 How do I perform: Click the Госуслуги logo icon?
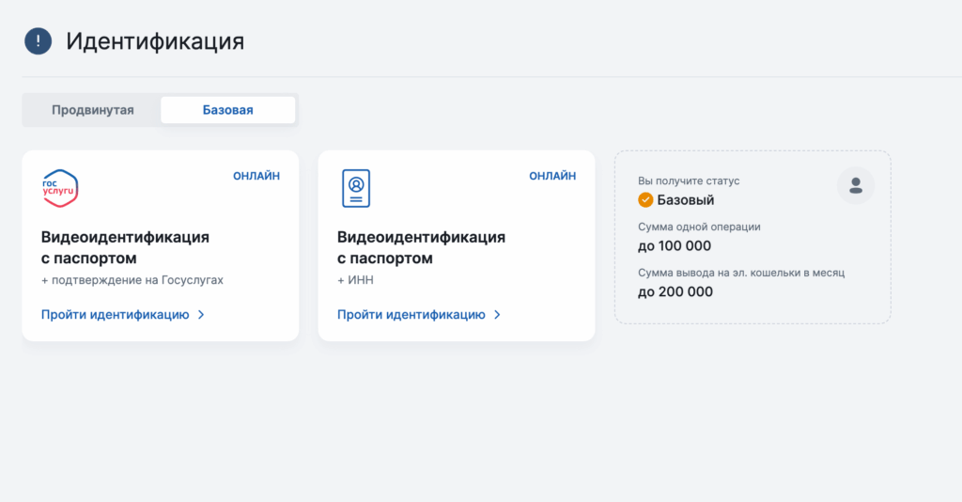pyautogui.click(x=59, y=188)
